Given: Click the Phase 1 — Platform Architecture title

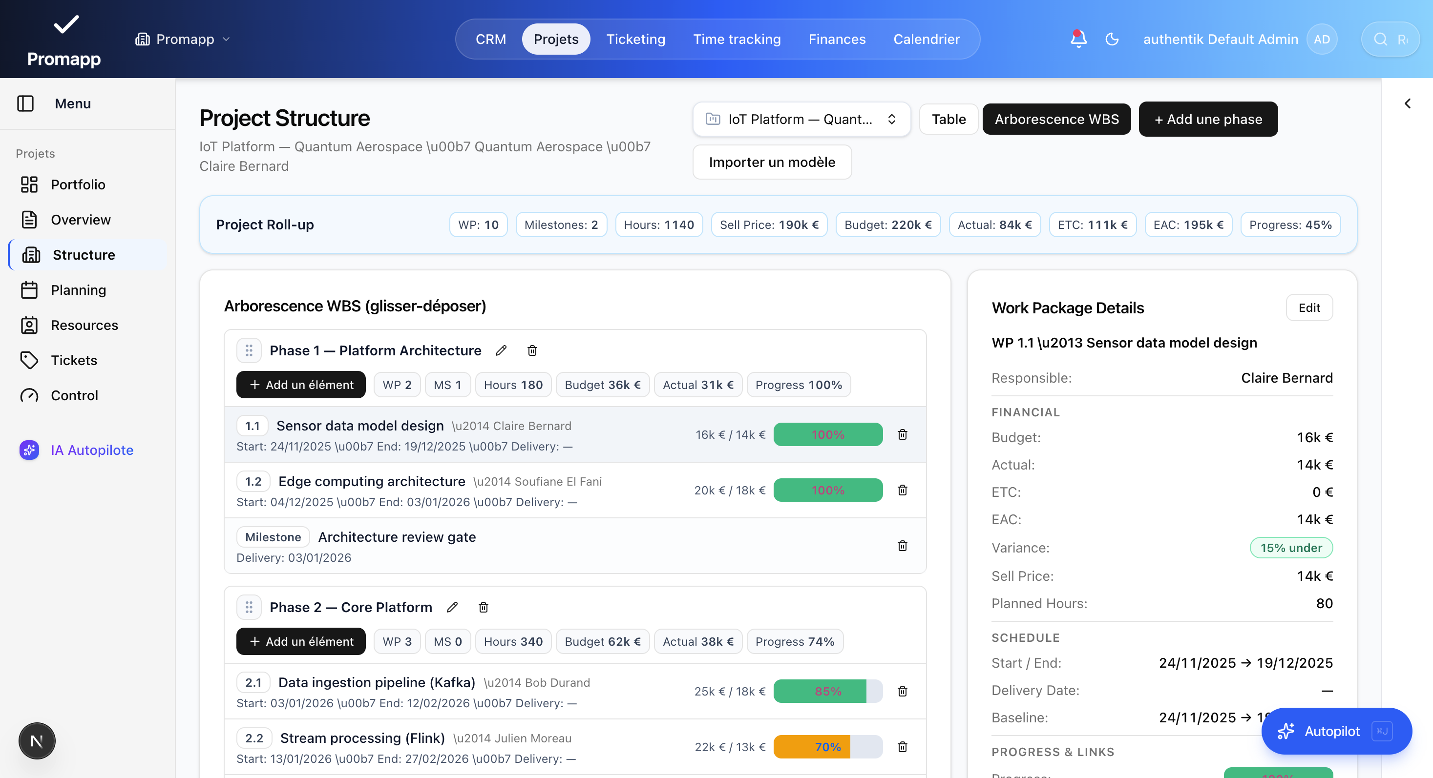Looking at the screenshot, I should (376, 350).
